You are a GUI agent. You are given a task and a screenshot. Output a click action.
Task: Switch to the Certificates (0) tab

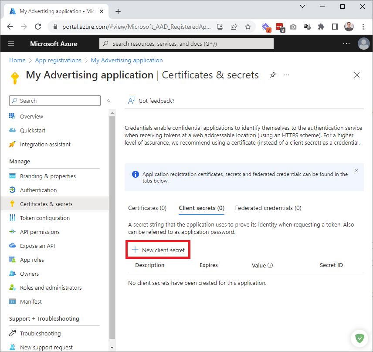point(147,208)
